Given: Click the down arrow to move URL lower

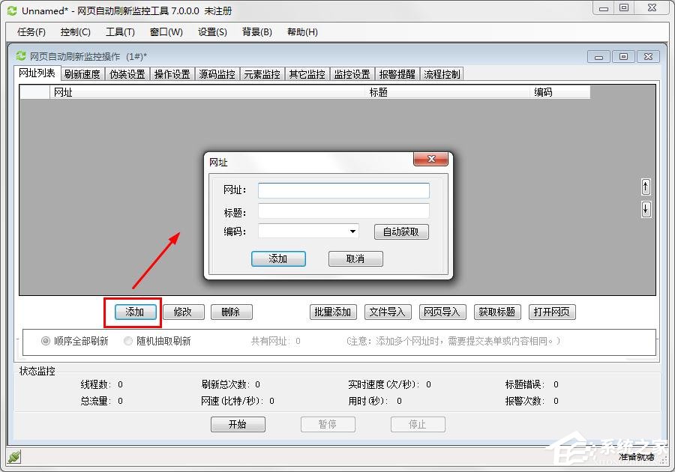Looking at the screenshot, I should (x=645, y=210).
